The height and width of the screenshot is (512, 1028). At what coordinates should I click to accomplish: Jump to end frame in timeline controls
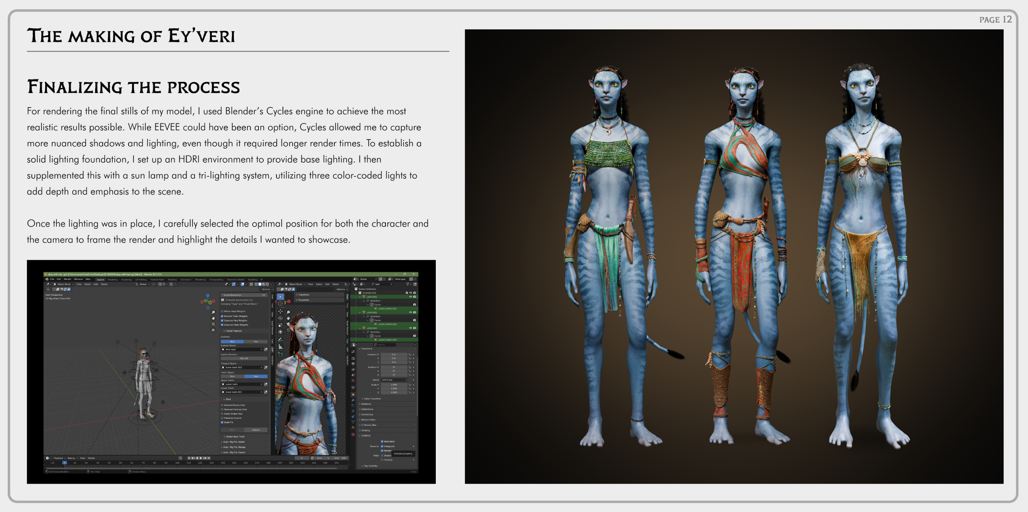[x=209, y=458]
